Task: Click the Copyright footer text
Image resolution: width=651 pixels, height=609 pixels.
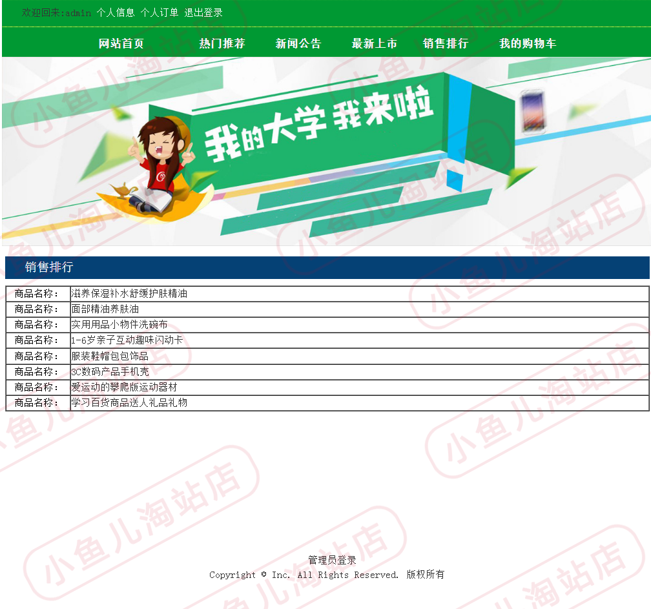Action: [x=327, y=575]
